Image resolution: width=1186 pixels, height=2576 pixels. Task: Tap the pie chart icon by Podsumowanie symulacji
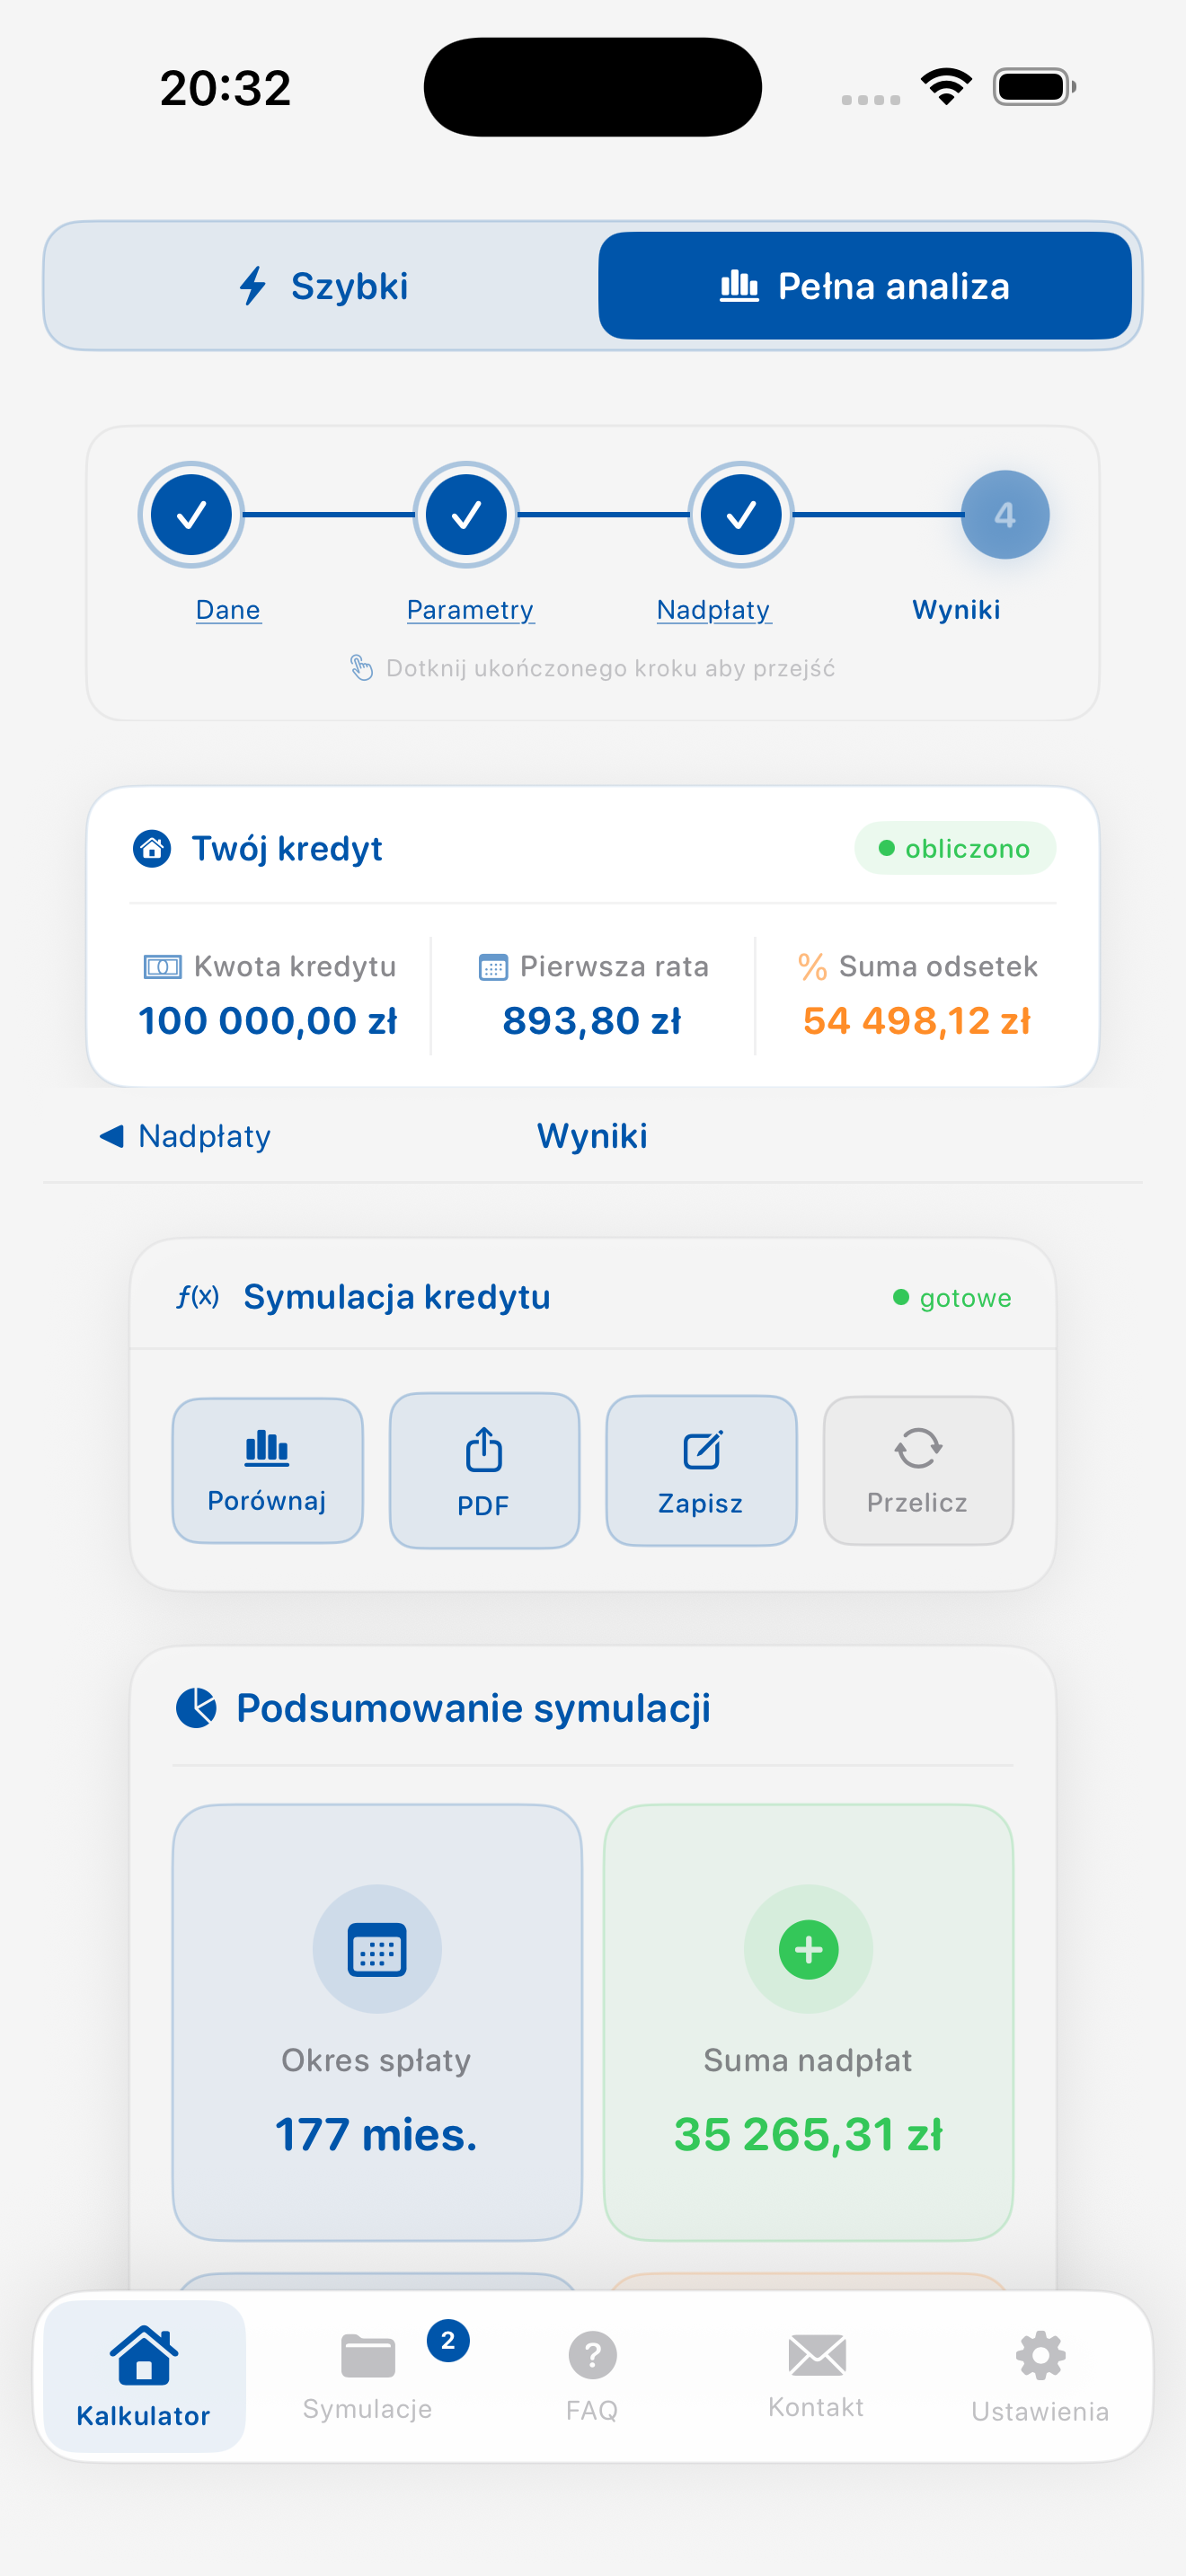(196, 1708)
